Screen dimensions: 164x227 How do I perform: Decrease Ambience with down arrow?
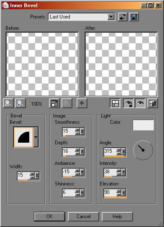[x=77, y=174]
